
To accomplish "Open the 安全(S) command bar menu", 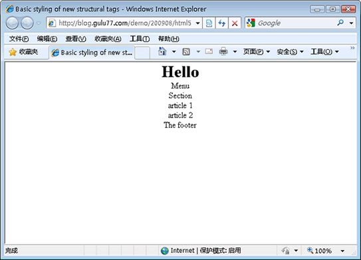I will tap(290, 52).
